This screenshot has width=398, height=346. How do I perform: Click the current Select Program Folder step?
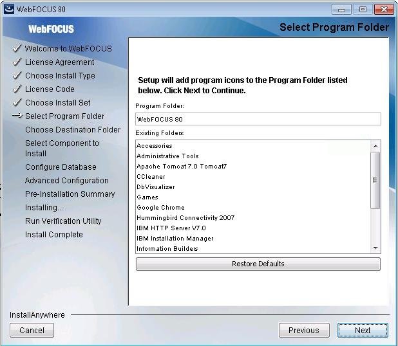coord(65,116)
